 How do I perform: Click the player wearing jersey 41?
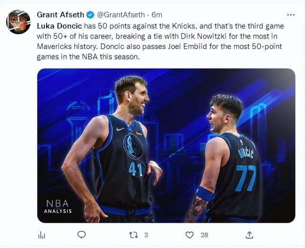(x=119, y=152)
